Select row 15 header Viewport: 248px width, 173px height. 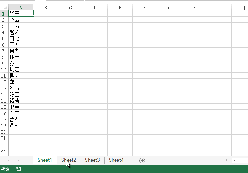click(x=4, y=101)
